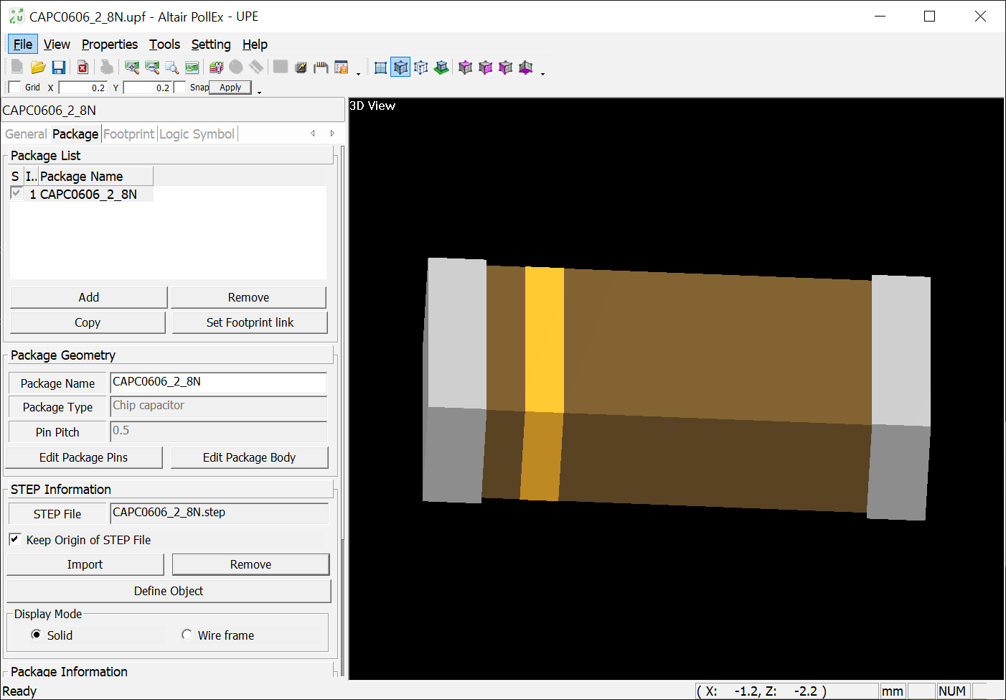Click the fourth magenta cube view icon

click(526, 67)
